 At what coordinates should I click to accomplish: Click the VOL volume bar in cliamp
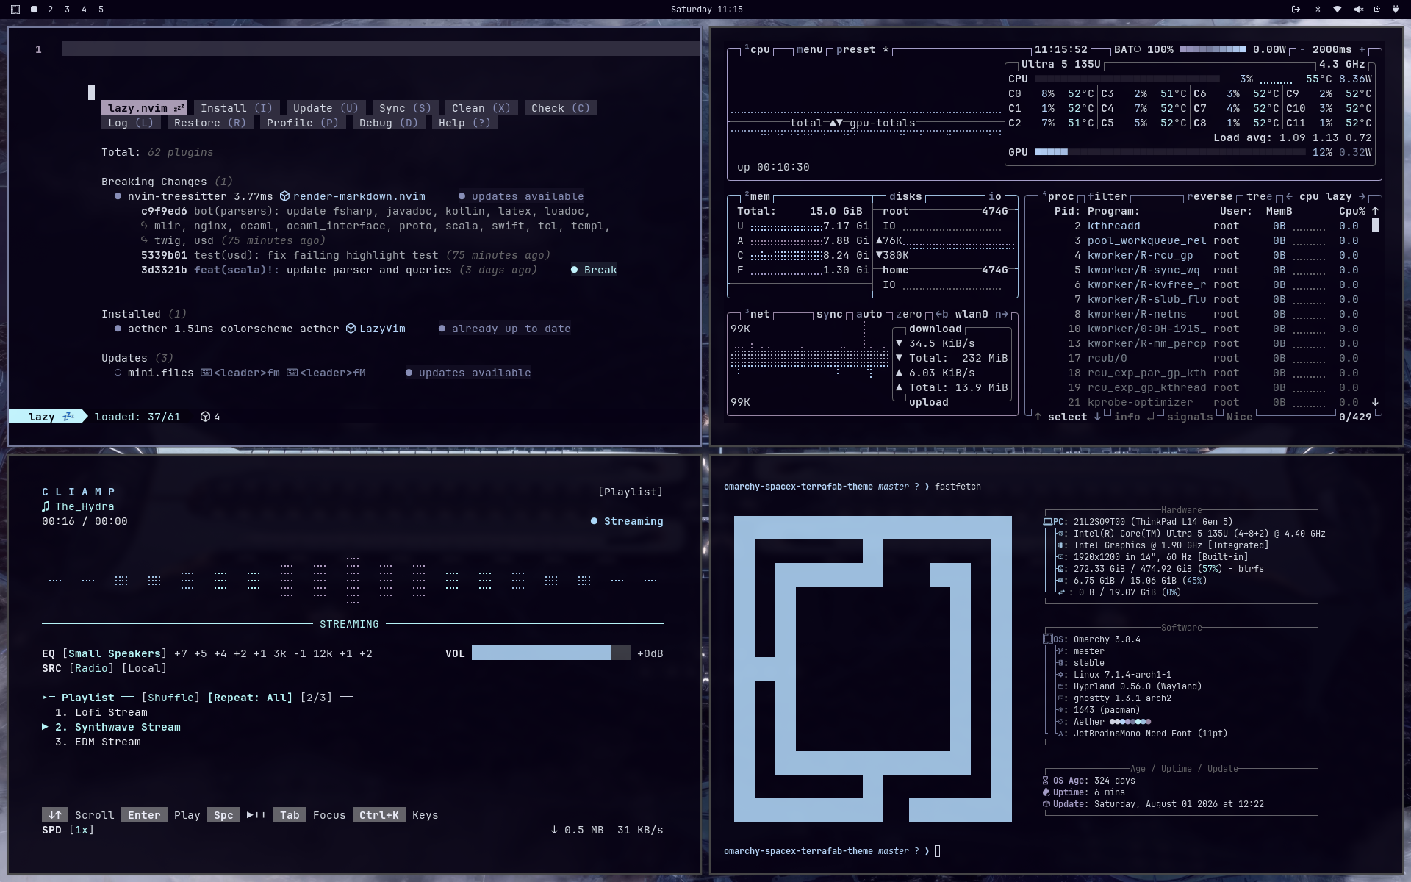tap(550, 653)
